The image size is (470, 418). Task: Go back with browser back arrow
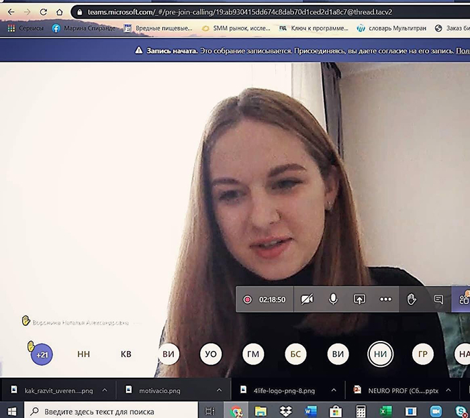[x=11, y=12]
